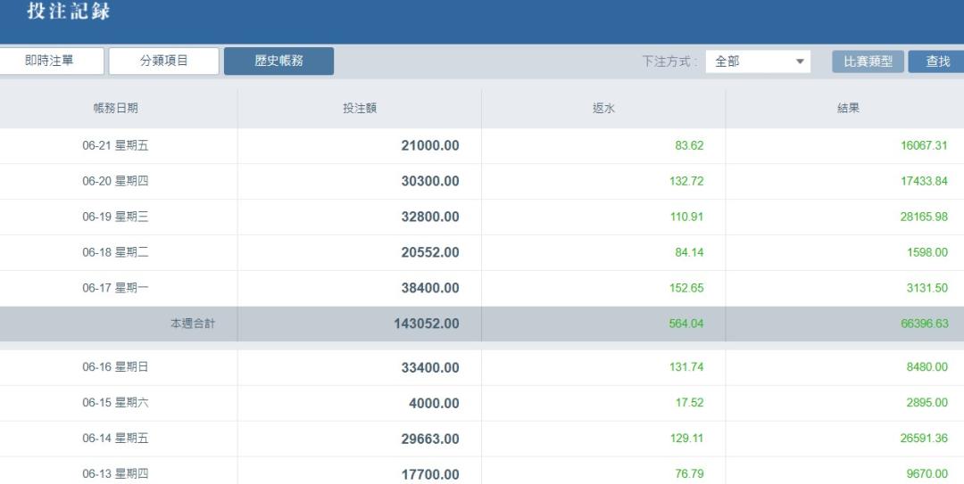
Task: Click the 投注額 column header
Action: (360, 109)
